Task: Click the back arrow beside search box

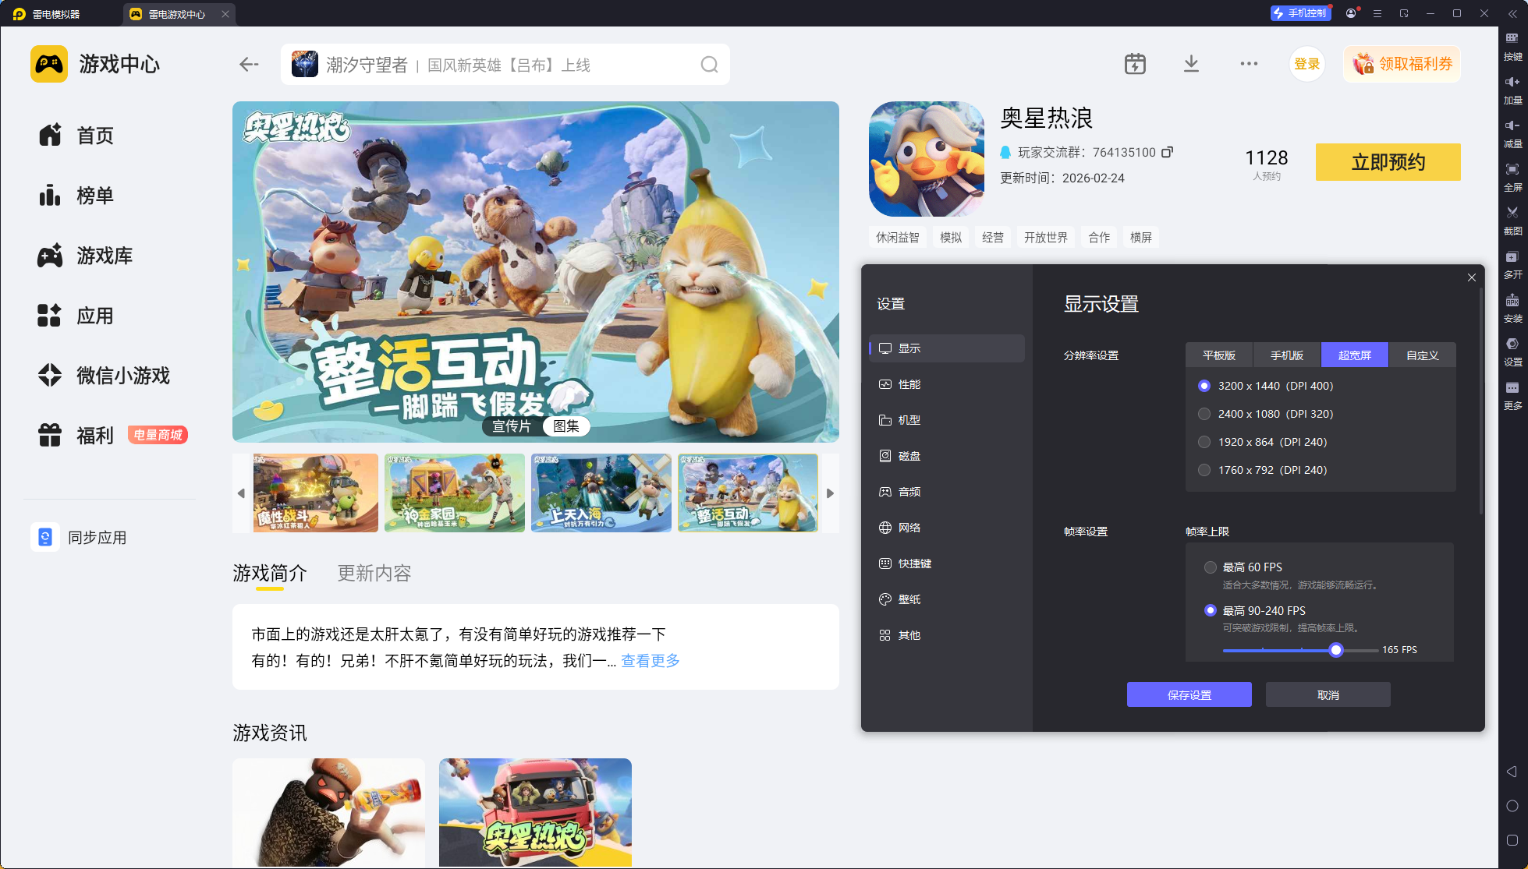Action: (249, 65)
